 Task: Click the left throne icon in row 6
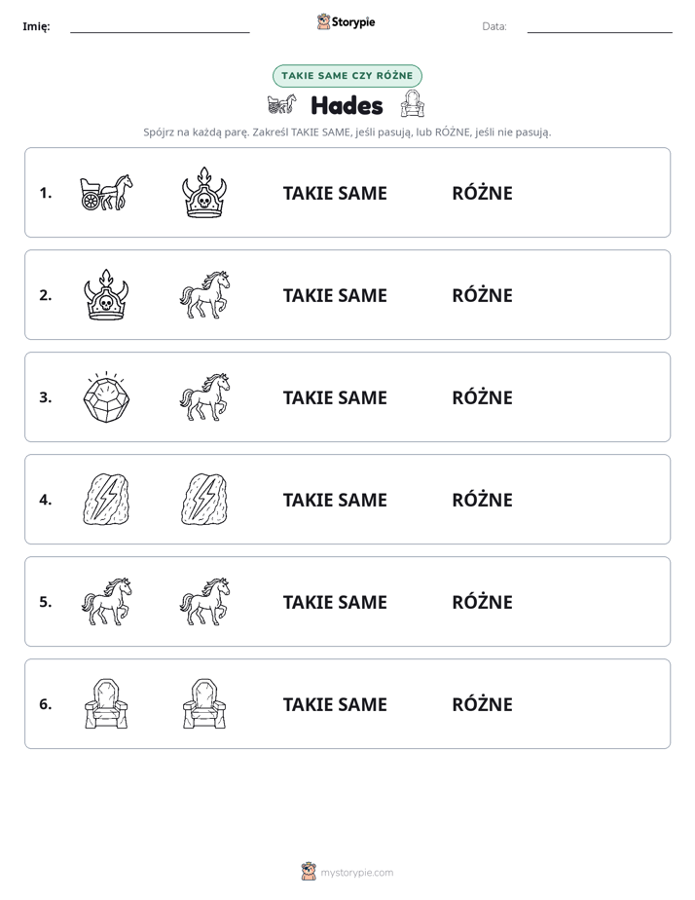click(x=106, y=703)
